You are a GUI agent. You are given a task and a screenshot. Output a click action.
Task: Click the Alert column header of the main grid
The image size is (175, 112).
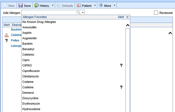(x=7, y=25)
